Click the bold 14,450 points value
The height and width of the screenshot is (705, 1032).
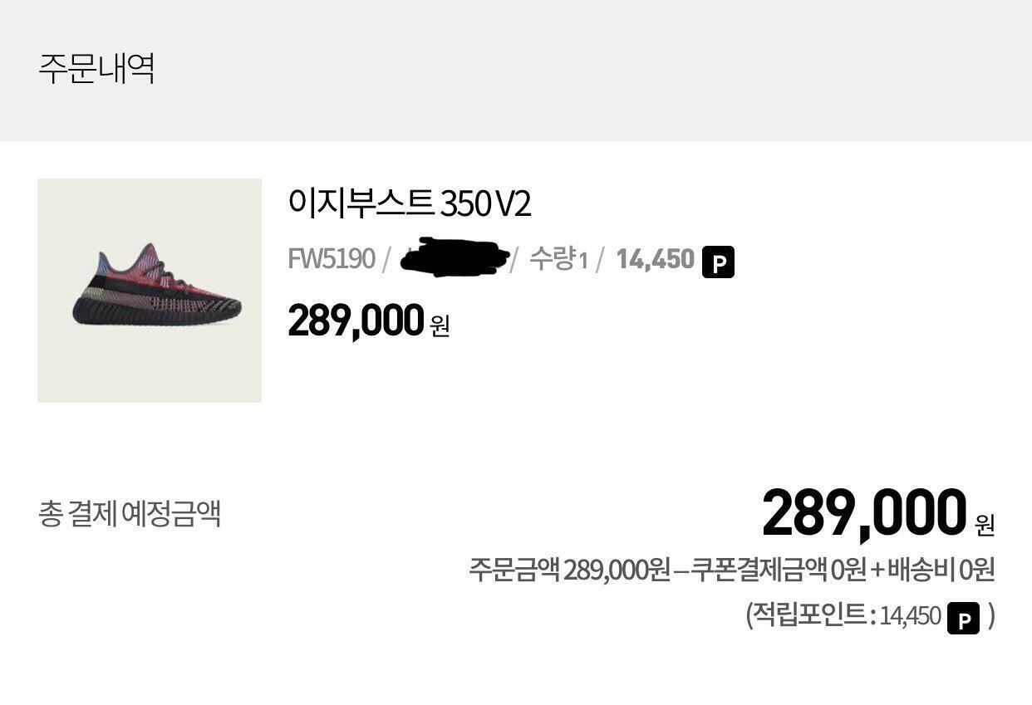[x=655, y=259]
